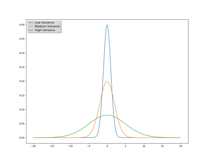Click the 10 x-axis tick label

pos(144,146)
